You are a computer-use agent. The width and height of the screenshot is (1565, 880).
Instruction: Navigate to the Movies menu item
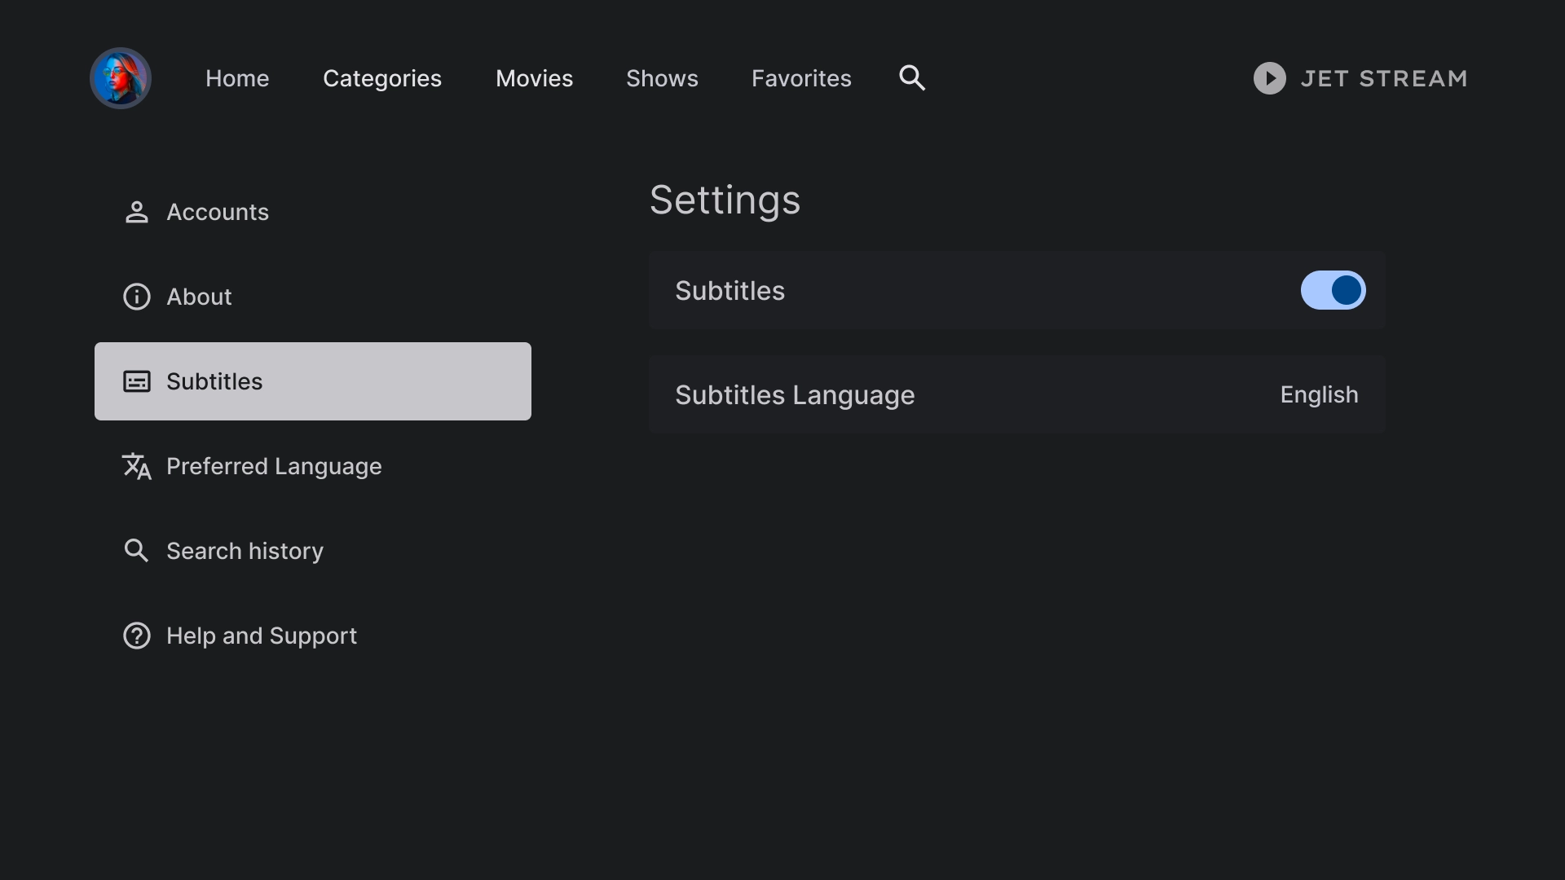pos(534,77)
